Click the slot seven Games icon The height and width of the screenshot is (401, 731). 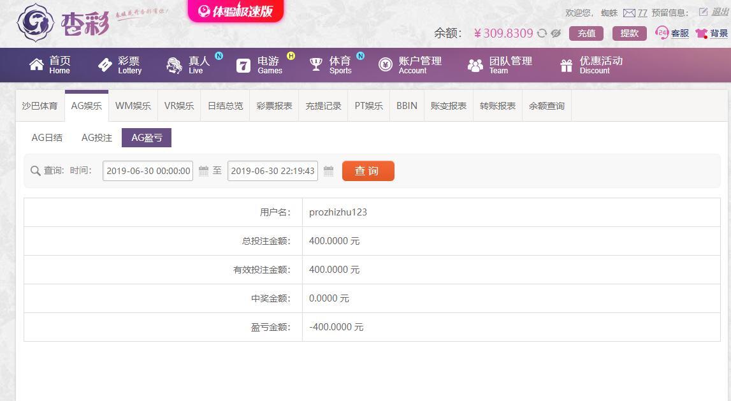(243, 65)
